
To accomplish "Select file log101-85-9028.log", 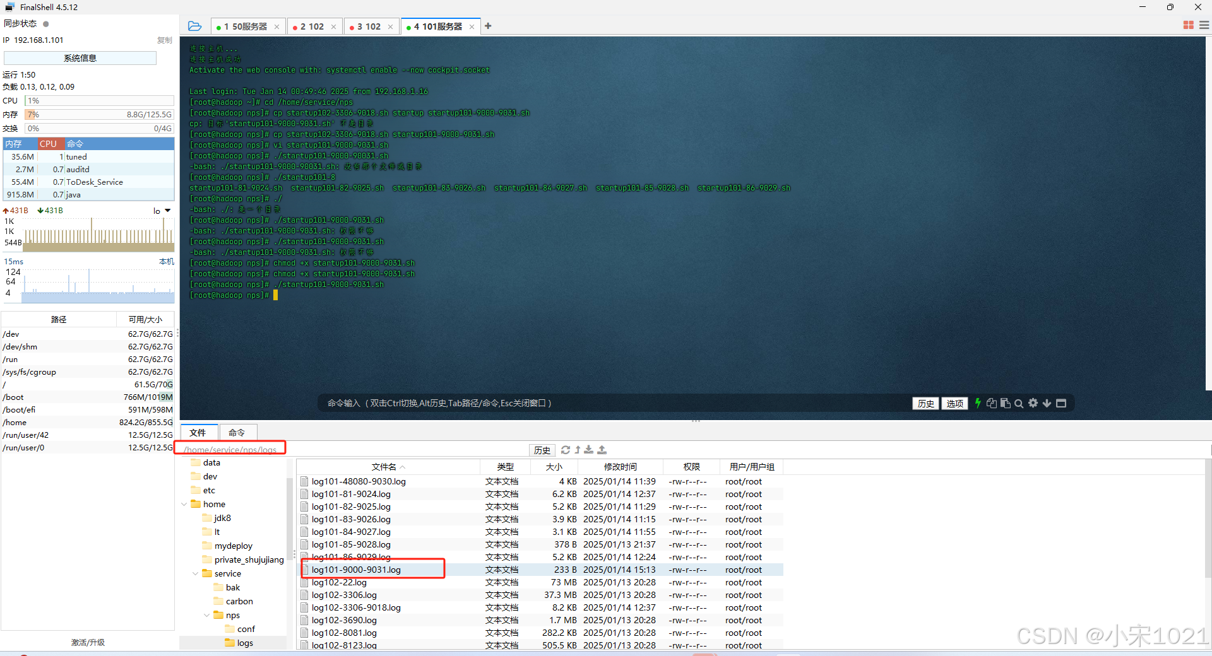I will (540, 544).
